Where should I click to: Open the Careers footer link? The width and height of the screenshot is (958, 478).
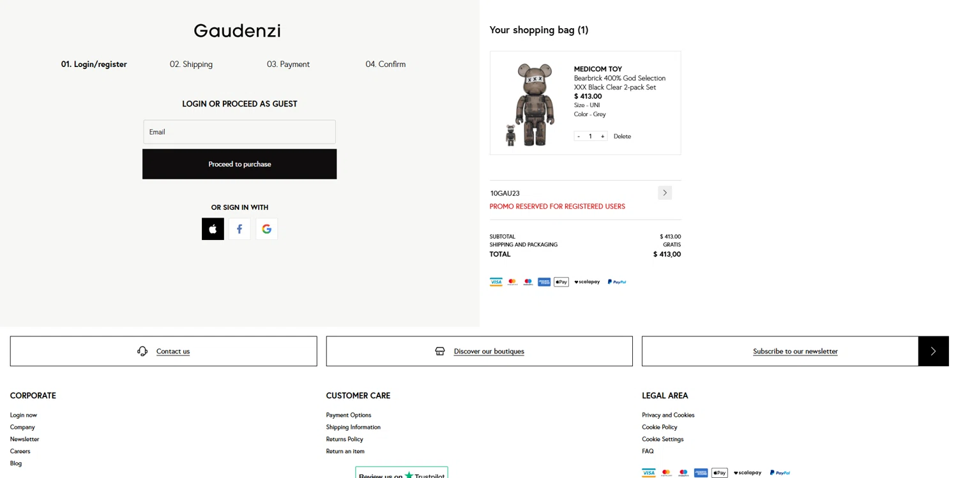(20, 451)
